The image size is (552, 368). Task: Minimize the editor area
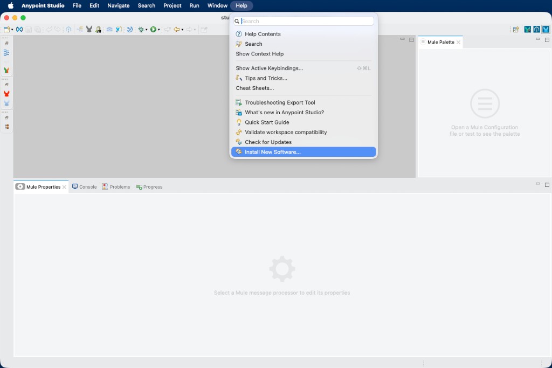pos(402,39)
